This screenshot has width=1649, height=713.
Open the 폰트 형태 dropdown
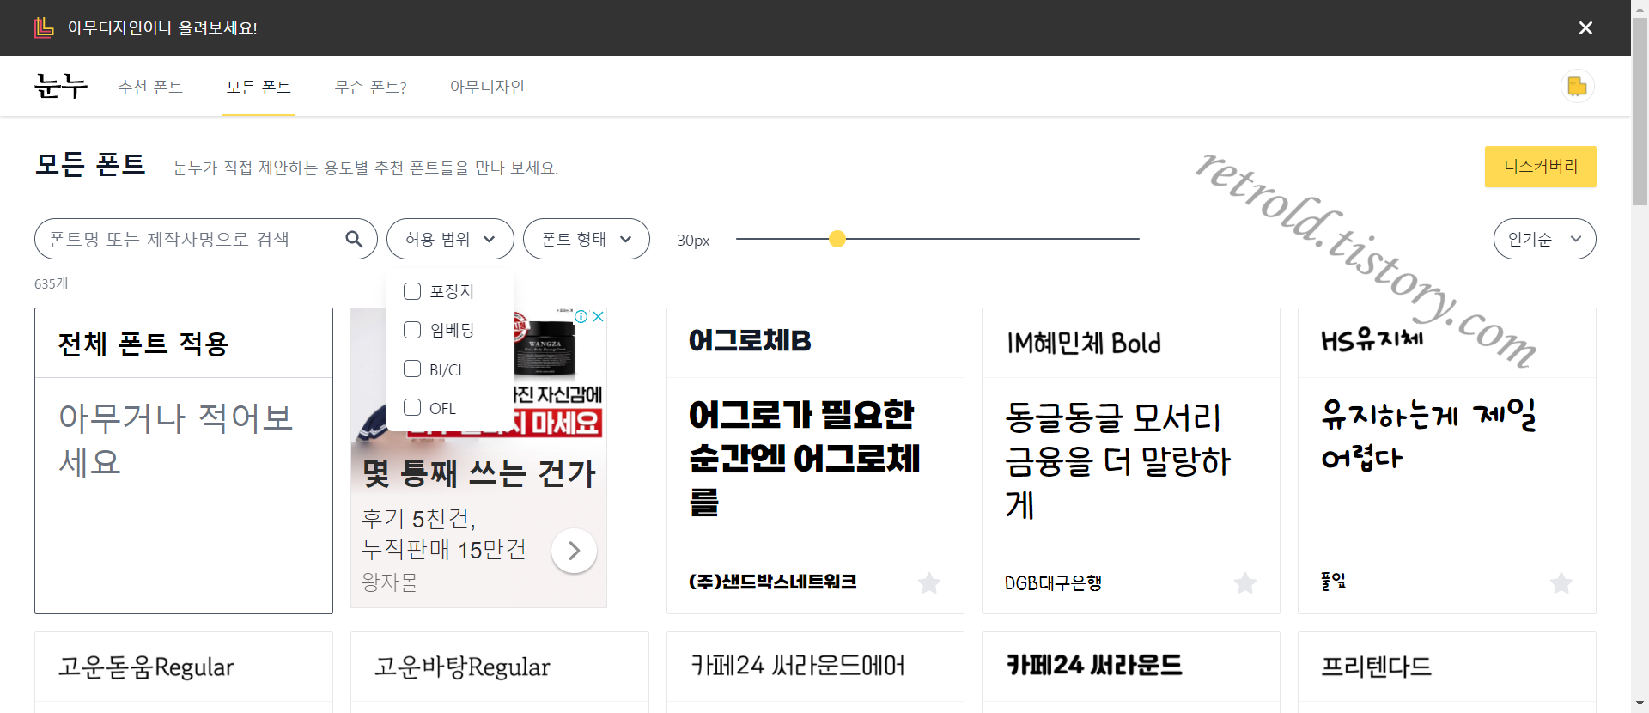[x=587, y=239]
